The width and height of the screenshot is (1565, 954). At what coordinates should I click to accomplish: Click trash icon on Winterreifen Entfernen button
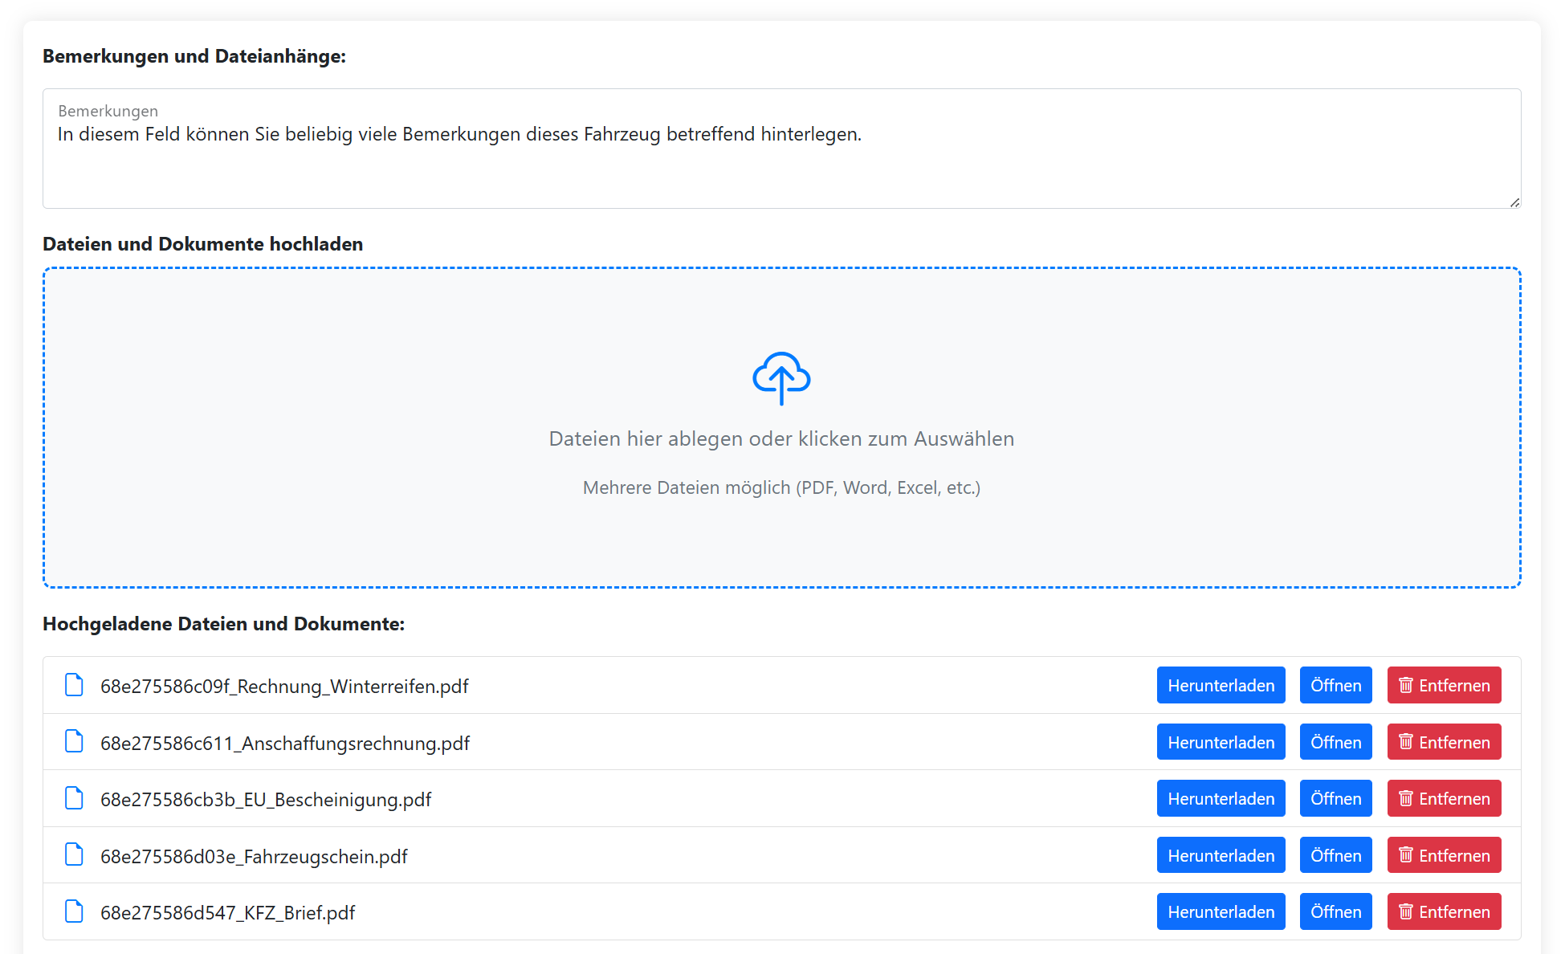tap(1405, 685)
